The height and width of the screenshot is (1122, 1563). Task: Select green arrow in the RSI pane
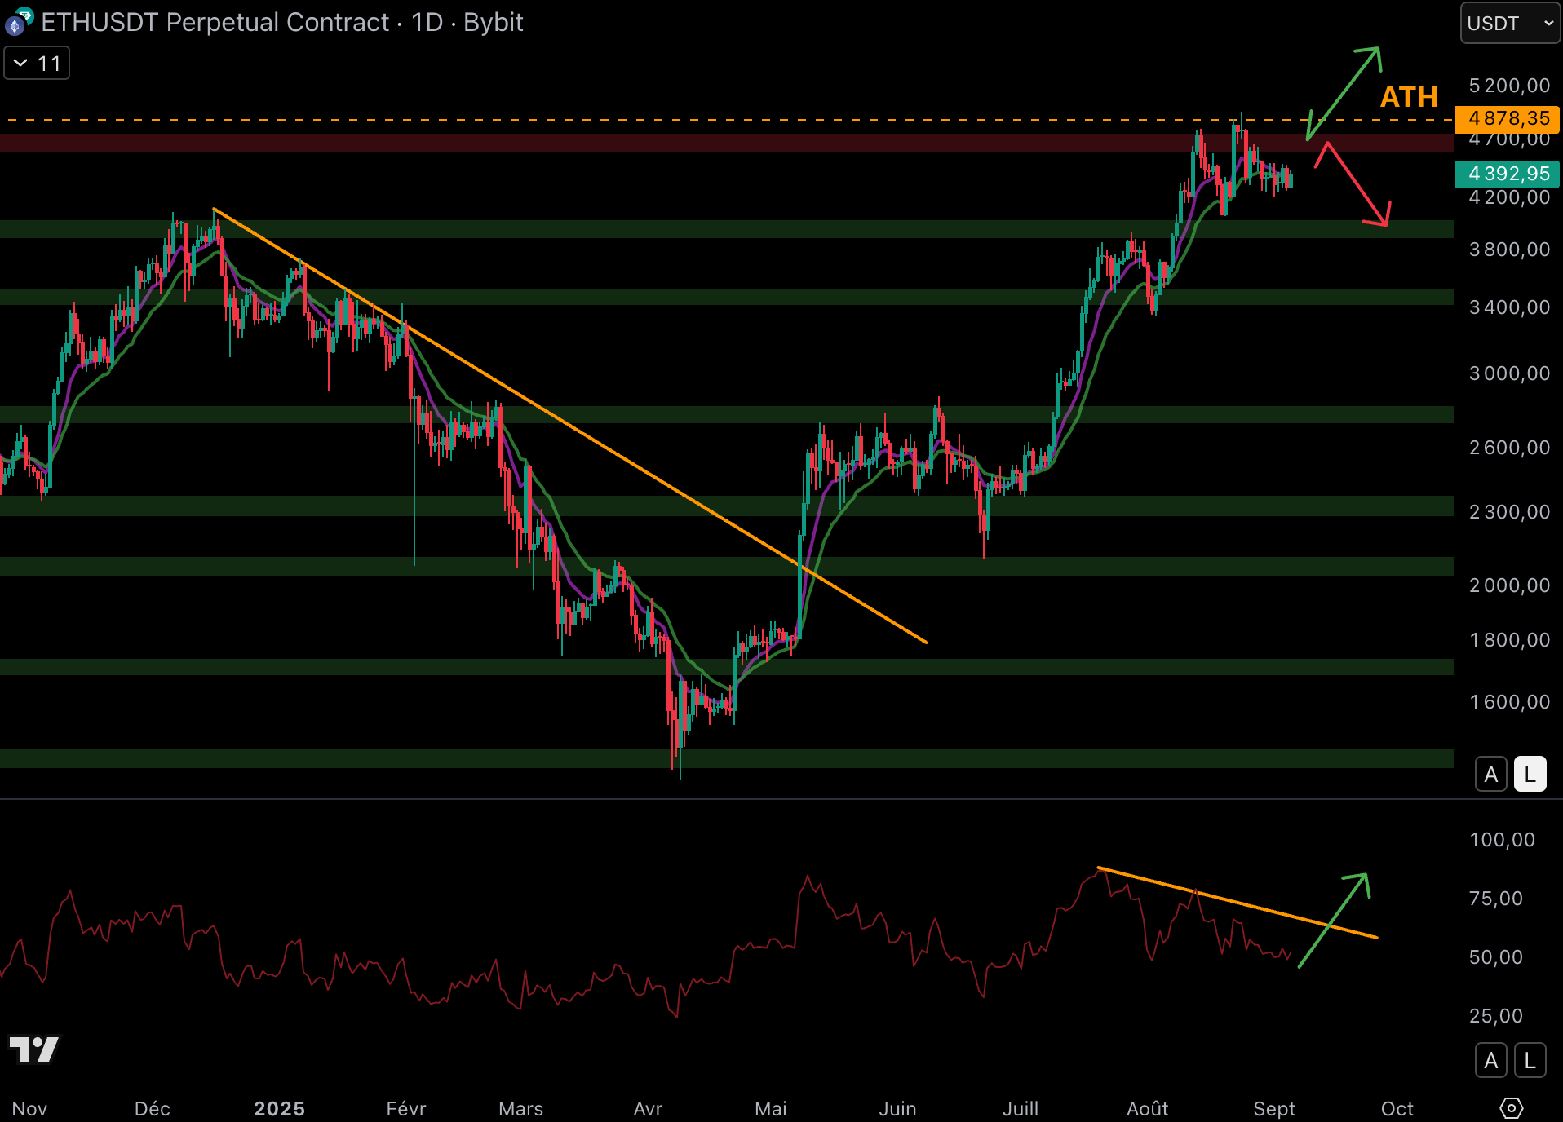1334,921
